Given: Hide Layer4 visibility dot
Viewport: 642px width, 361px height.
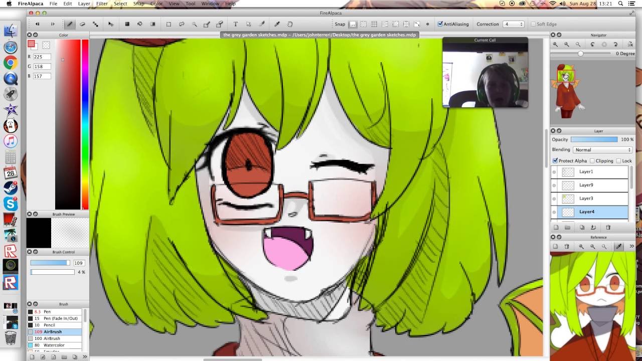Looking at the screenshot, I should [554, 212].
